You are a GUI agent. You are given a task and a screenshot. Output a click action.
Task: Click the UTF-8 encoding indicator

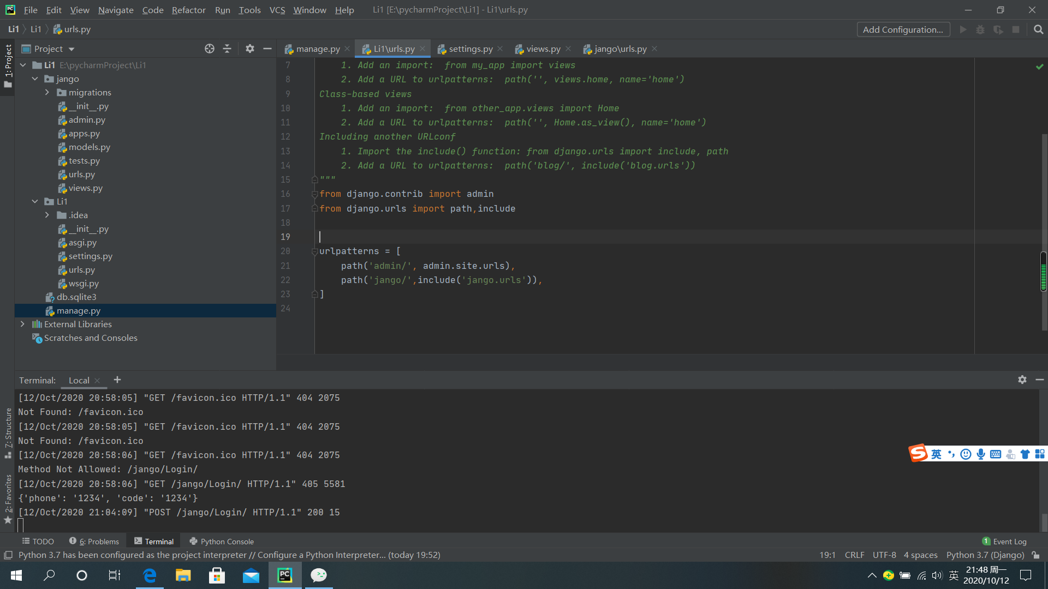tap(884, 555)
